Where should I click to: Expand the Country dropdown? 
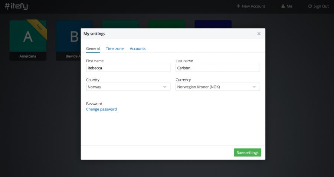(x=128, y=87)
